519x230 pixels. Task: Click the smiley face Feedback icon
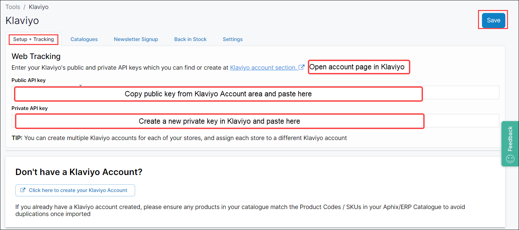pyautogui.click(x=510, y=159)
